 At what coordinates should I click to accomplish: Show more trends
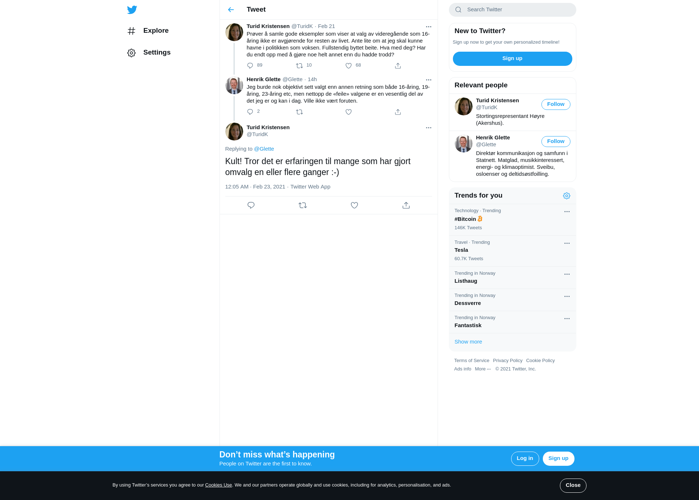pyautogui.click(x=468, y=342)
